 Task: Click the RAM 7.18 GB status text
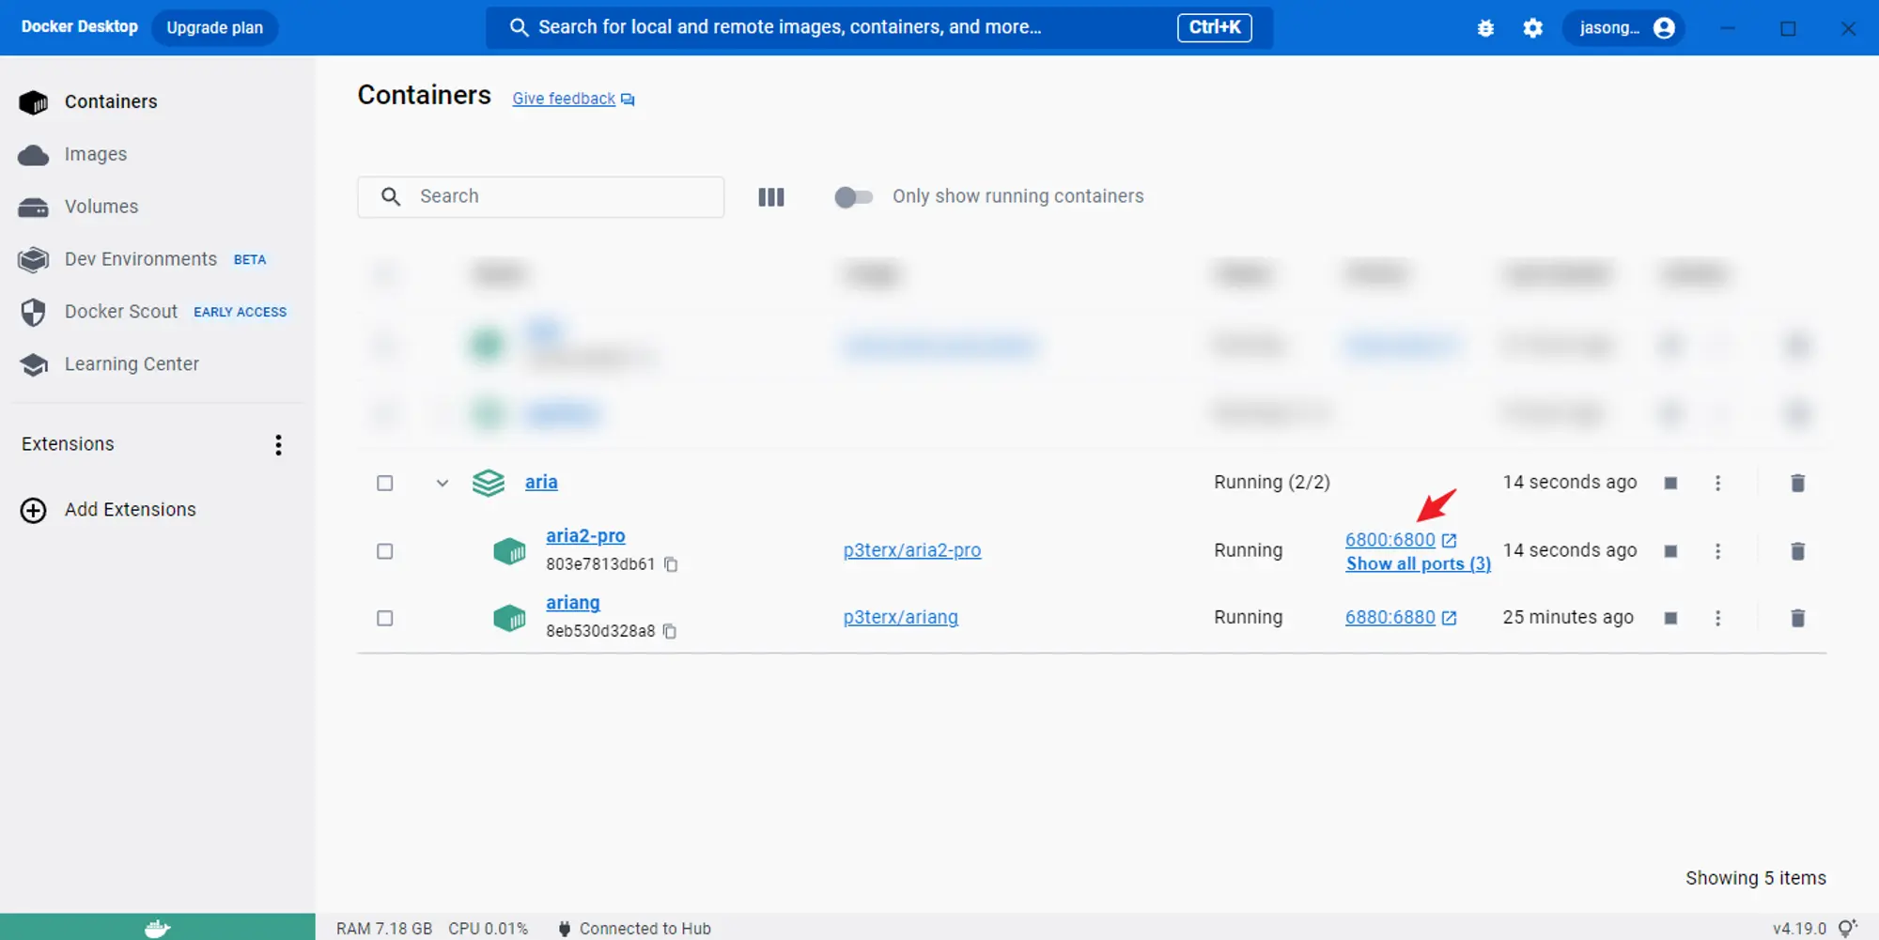click(x=384, y=929)
